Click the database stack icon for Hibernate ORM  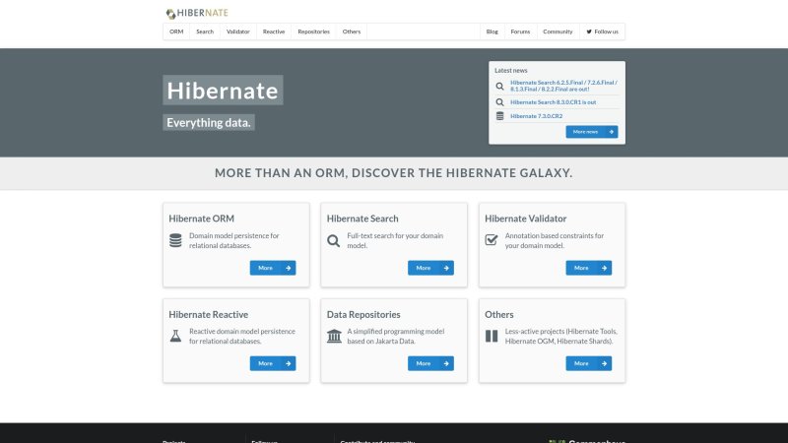tap(175, 240)
